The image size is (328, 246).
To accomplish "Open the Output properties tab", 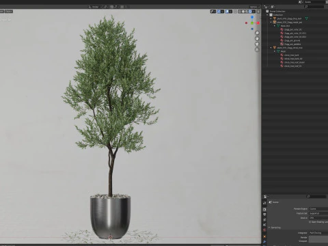I will tap(264, 215).
